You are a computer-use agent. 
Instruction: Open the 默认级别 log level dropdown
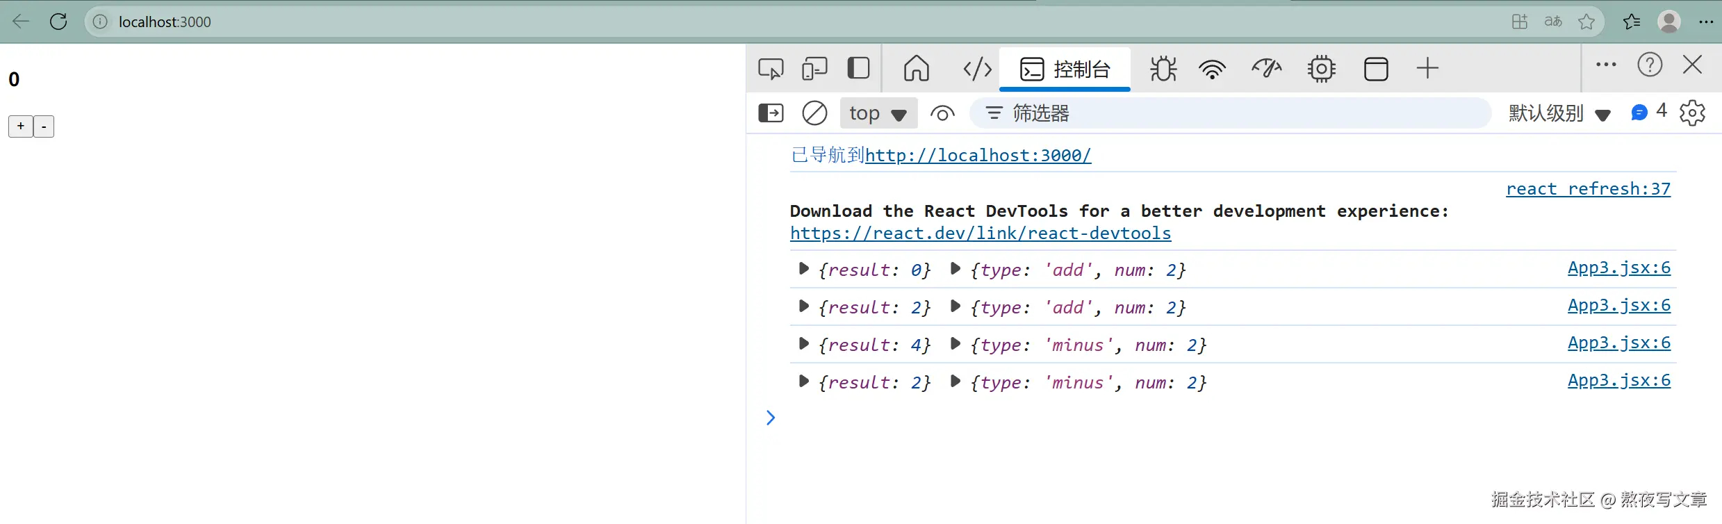1559,113
